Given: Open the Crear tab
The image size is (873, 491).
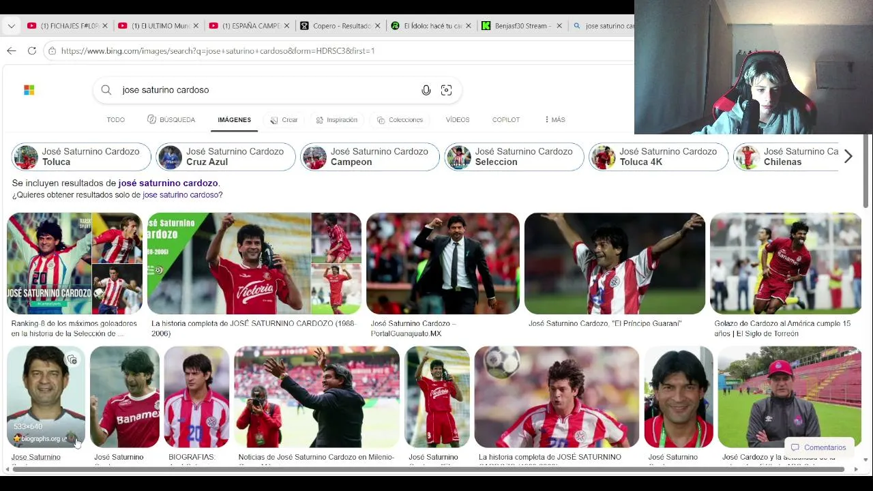Looking at the screenshot, I should click(284, 120).
